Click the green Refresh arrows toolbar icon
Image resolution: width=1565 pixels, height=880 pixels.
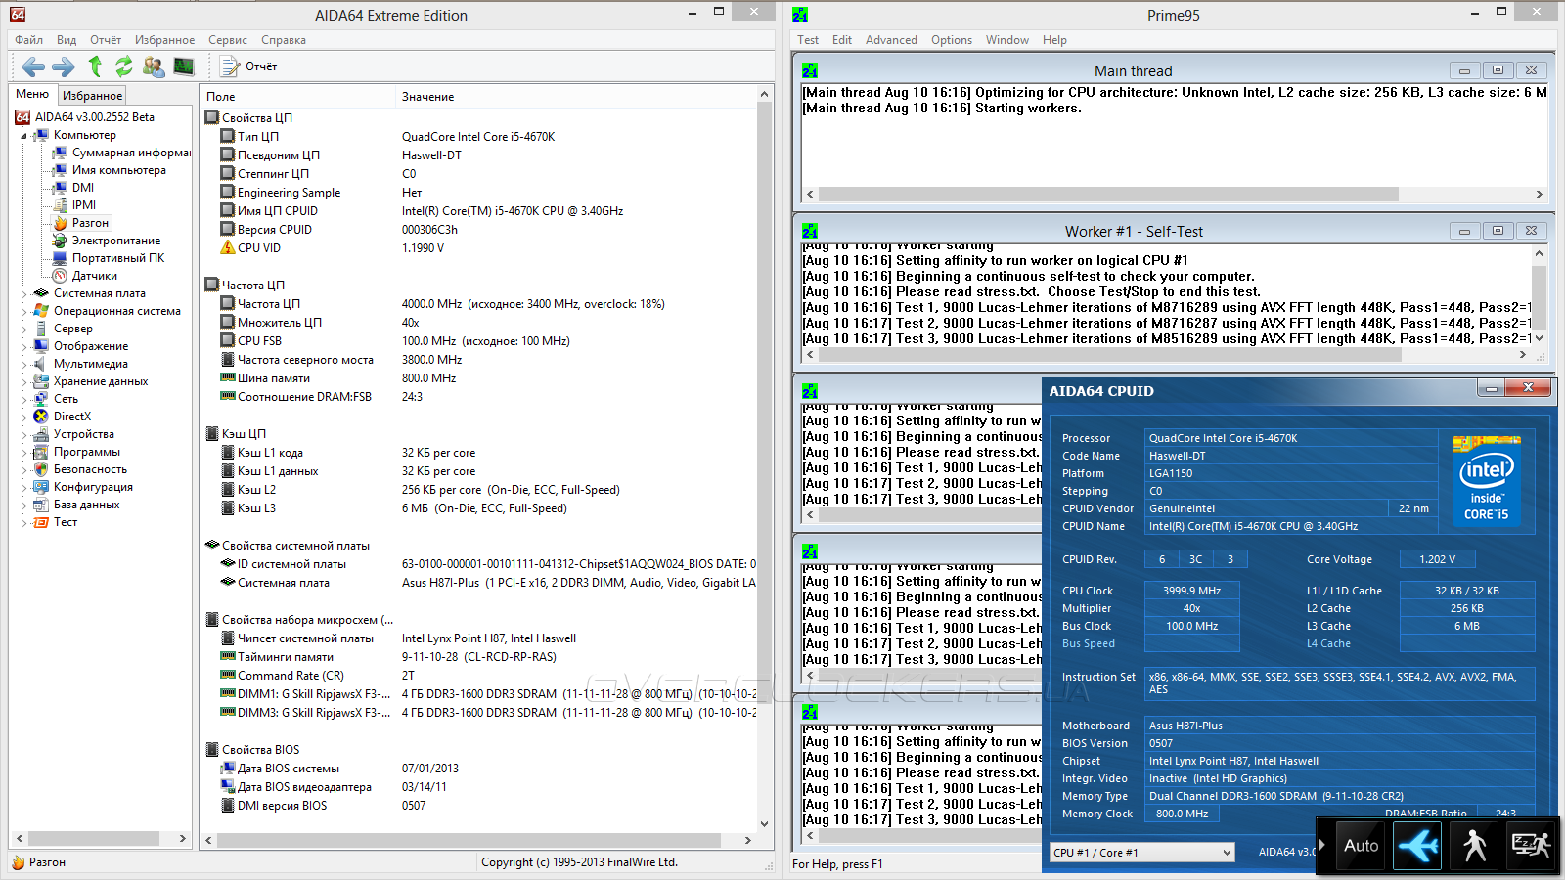pos(124,66)
